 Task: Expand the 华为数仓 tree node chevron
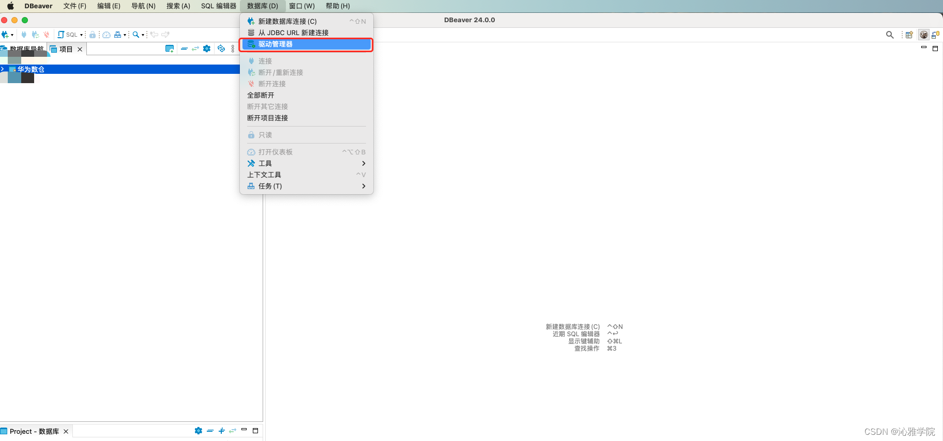click(3, 69)
